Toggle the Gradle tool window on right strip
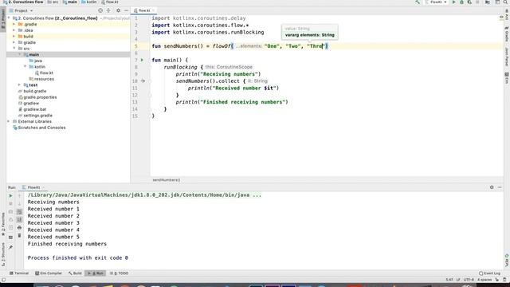The image size is (510, 287). pyautogui.click(x=507, y=34)
